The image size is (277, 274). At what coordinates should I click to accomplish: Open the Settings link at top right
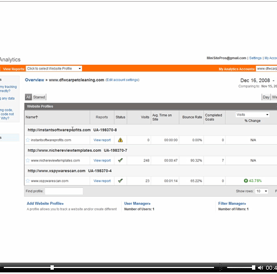coord(255,58)
